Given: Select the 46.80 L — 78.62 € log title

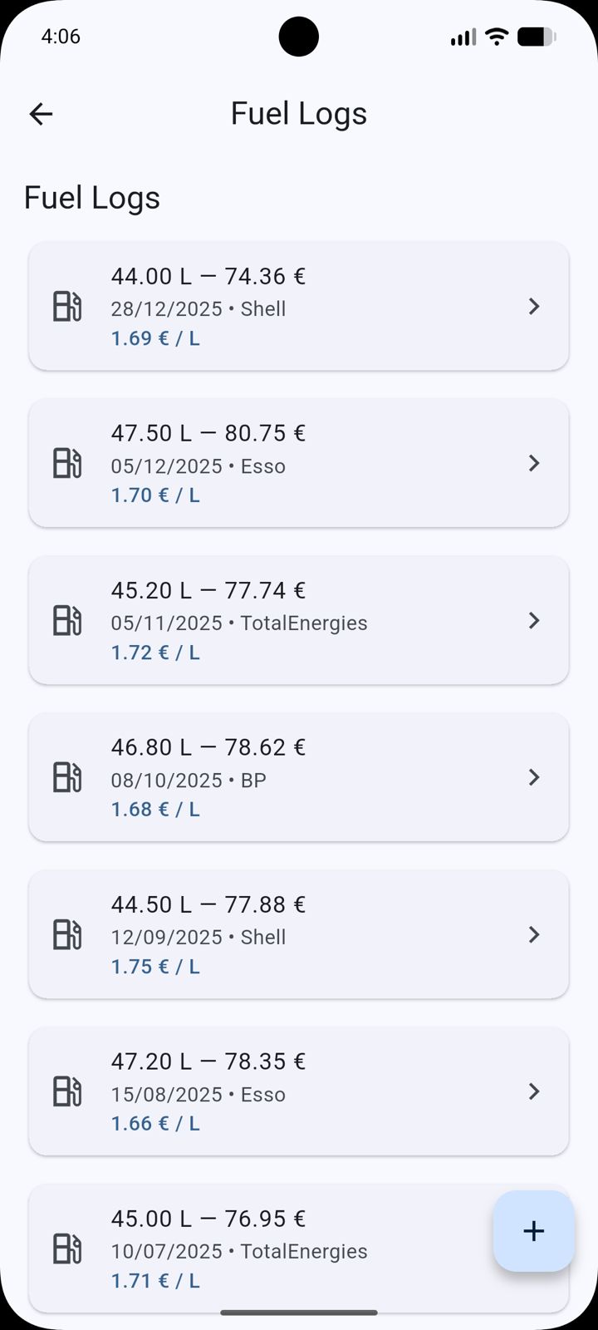Looking at the screenshot, I should pyautogui.click(x=208, y=747).
